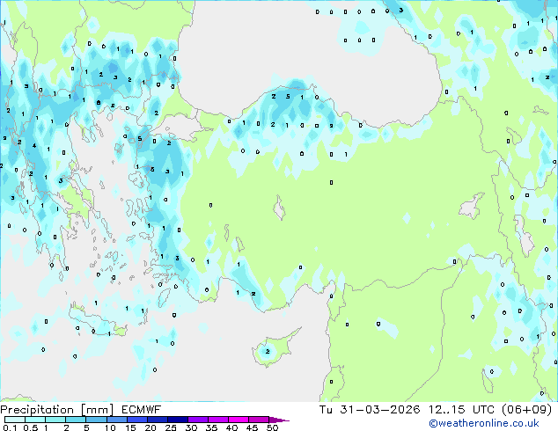Click the precipitation value 2 on Cyprus
The image size is (558, 431).
pyautogui.click(x=268, y=351)
